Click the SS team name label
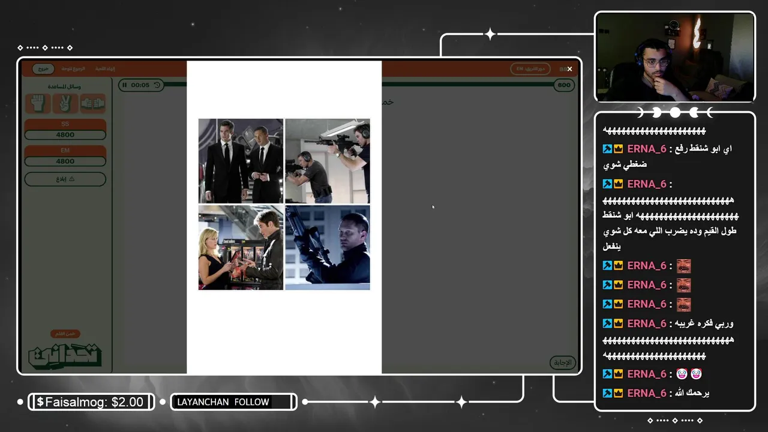 coord(65,124)
